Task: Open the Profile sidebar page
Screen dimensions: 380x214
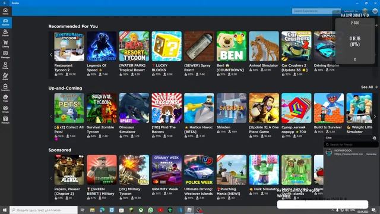Action: (x=5, y=65)
